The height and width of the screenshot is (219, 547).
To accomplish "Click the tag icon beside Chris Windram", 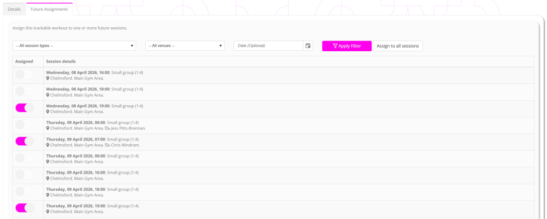I will [x=107, y=145].
